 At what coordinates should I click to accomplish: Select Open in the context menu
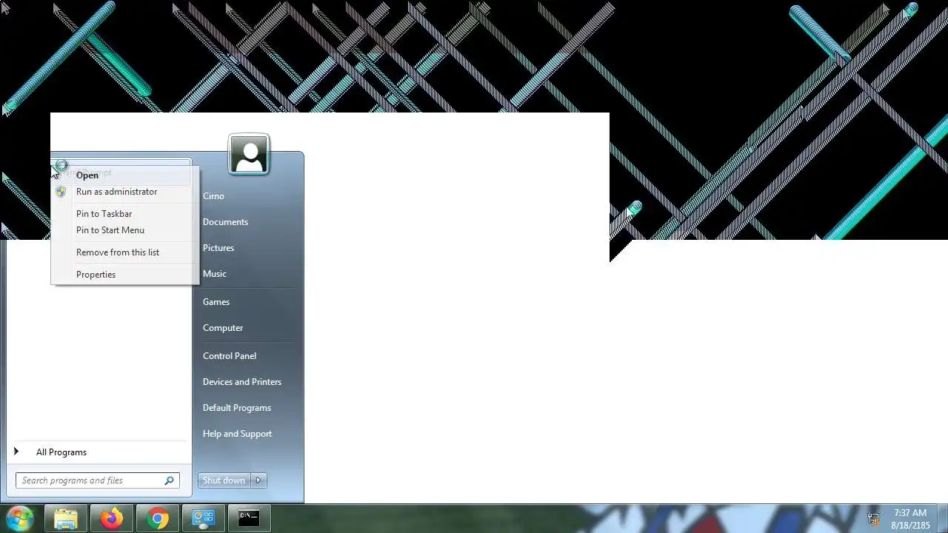(124, 175)
